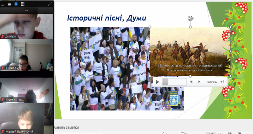Click the slide title 'Історичні пісні, Думи'

(x=106, y=18)
